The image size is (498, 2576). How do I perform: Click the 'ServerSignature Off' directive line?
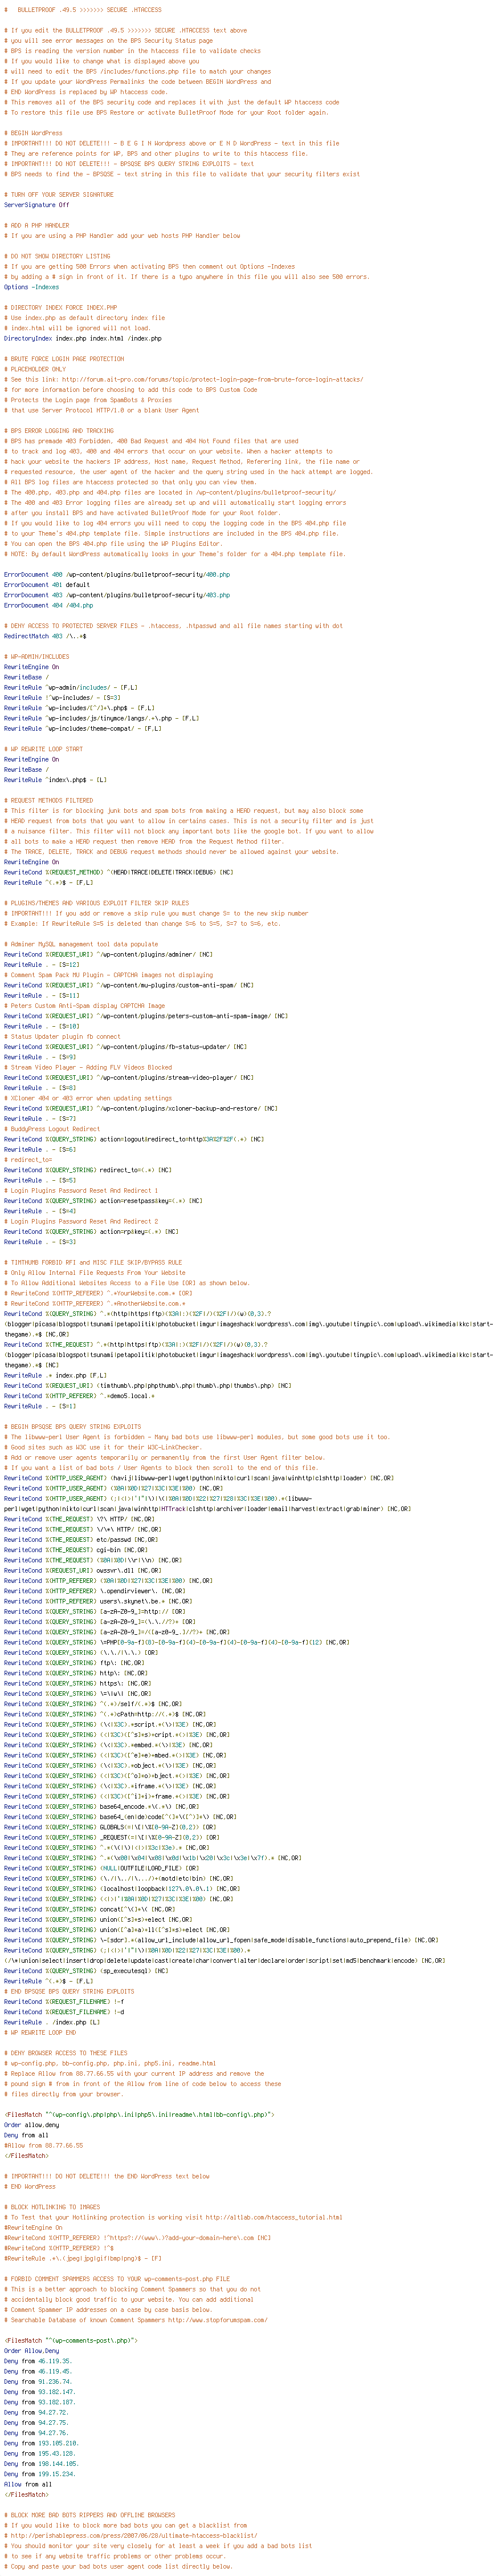[37, 205]
